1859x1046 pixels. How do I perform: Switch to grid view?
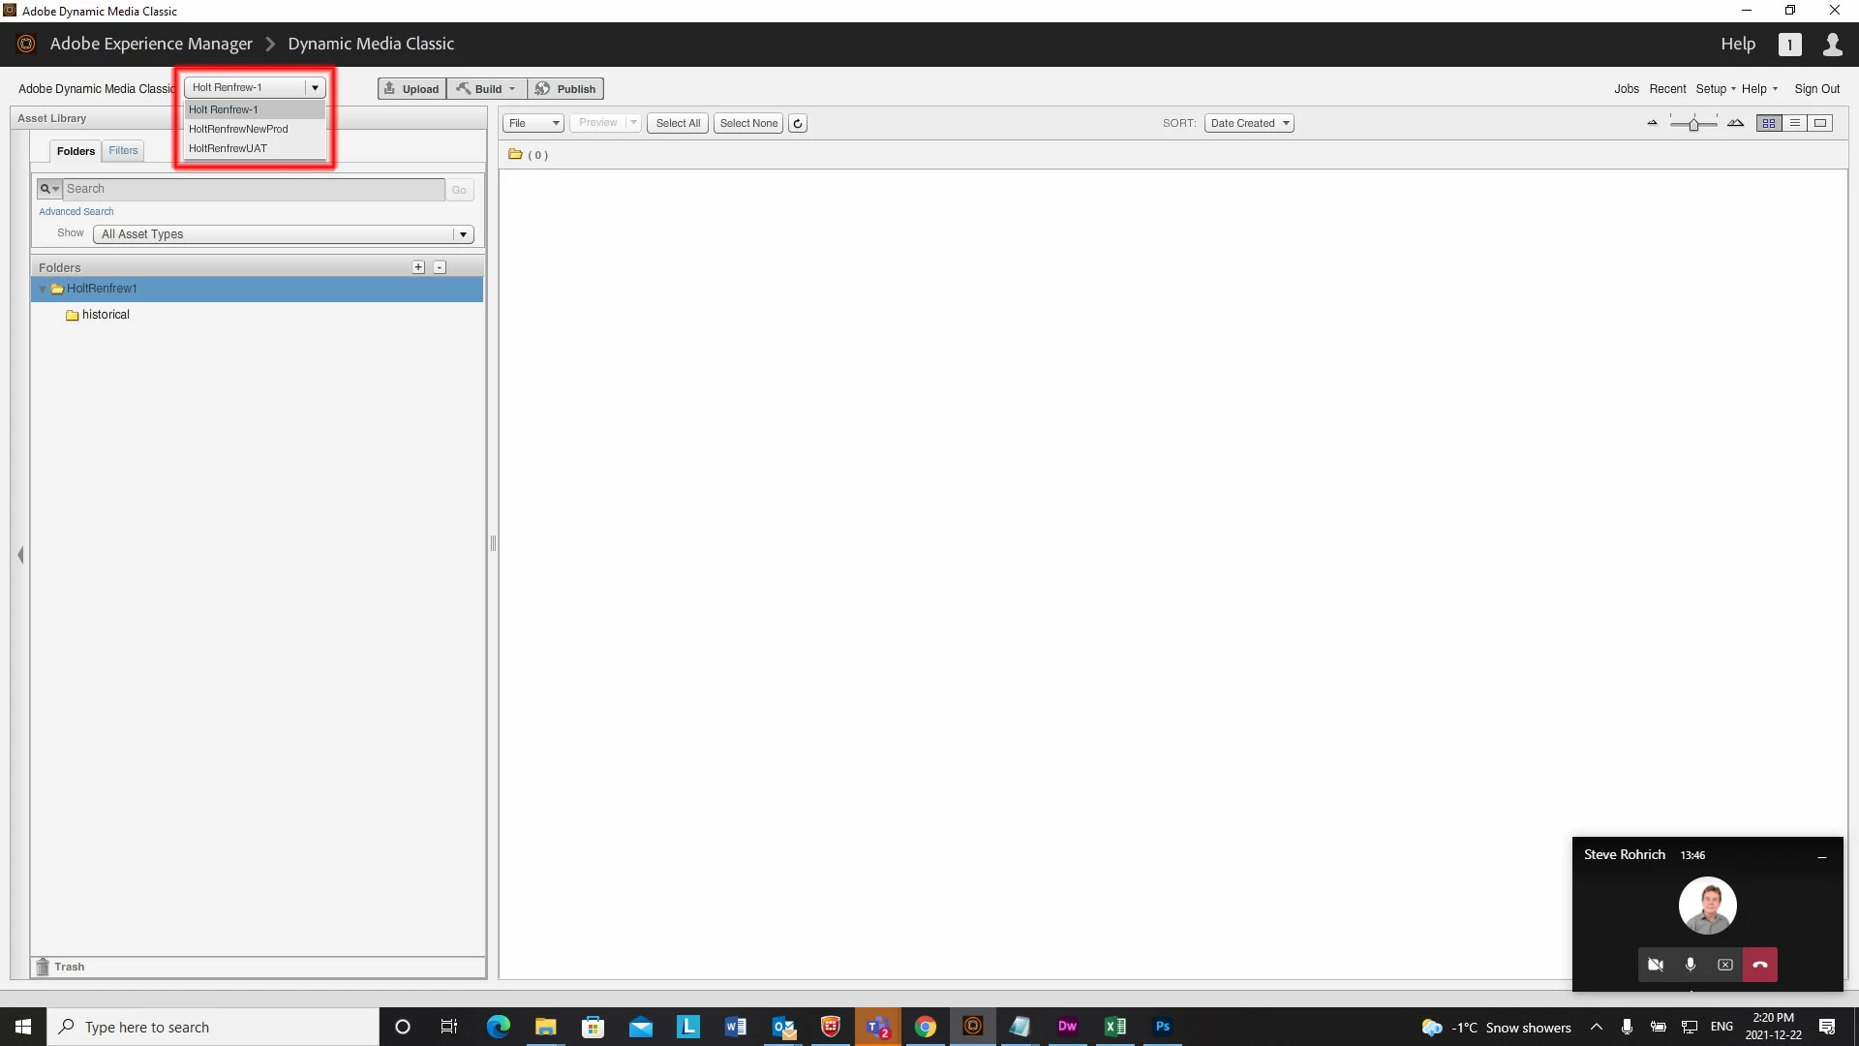tap(1769, 123)
